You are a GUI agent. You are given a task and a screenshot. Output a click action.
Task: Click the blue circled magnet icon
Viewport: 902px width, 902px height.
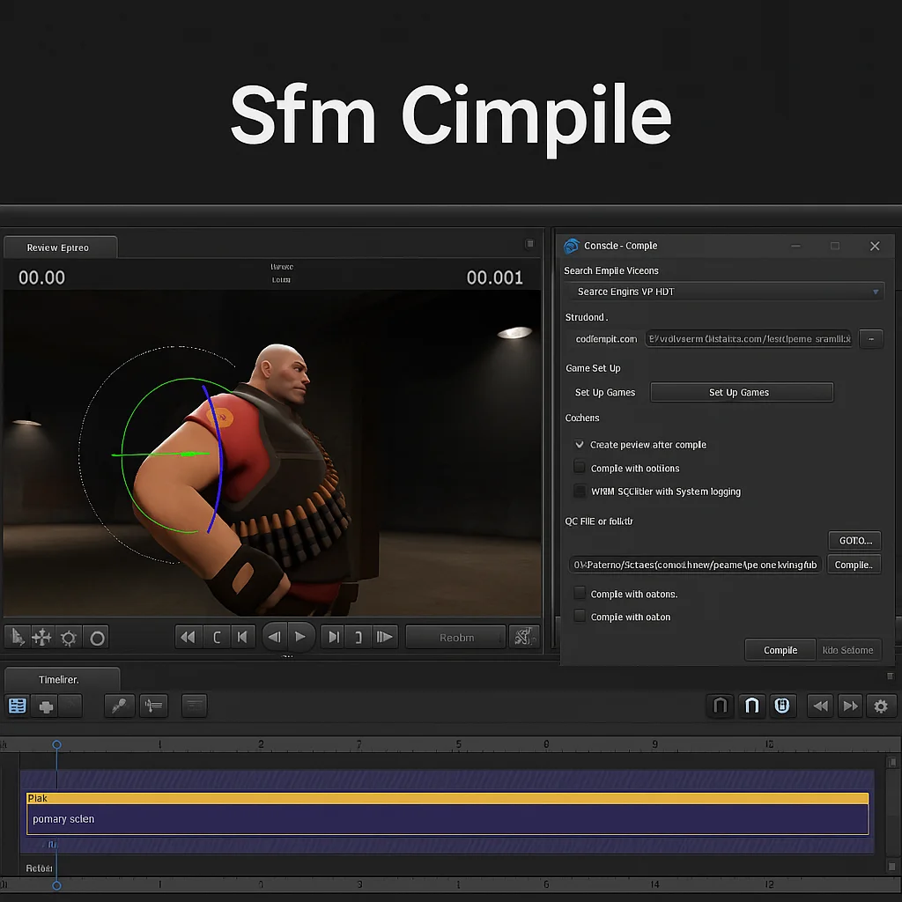[x=782, y=706]
